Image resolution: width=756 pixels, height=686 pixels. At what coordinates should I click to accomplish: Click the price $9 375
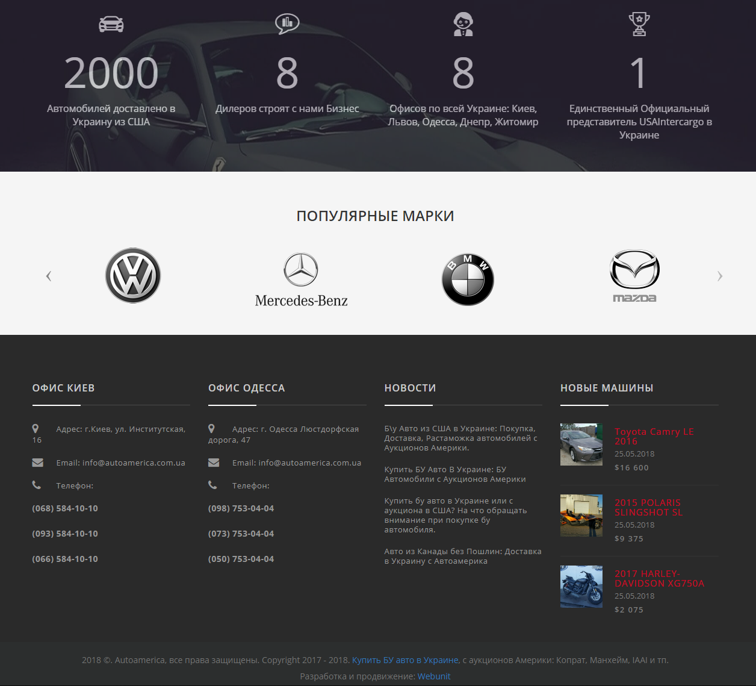629,538
